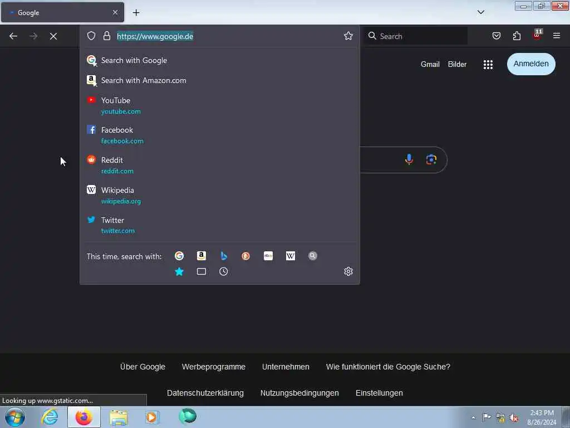570x428 pixels.
Task: Open the Windows Start menu orb
Action: [15, 417]
